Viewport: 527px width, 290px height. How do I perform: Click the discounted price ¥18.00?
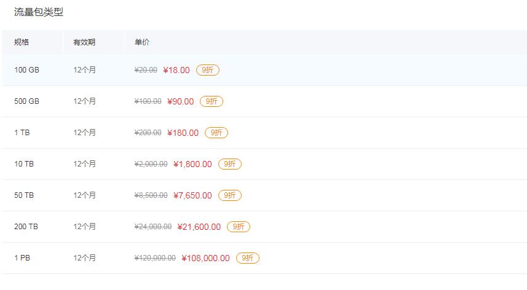coord(176,70)
